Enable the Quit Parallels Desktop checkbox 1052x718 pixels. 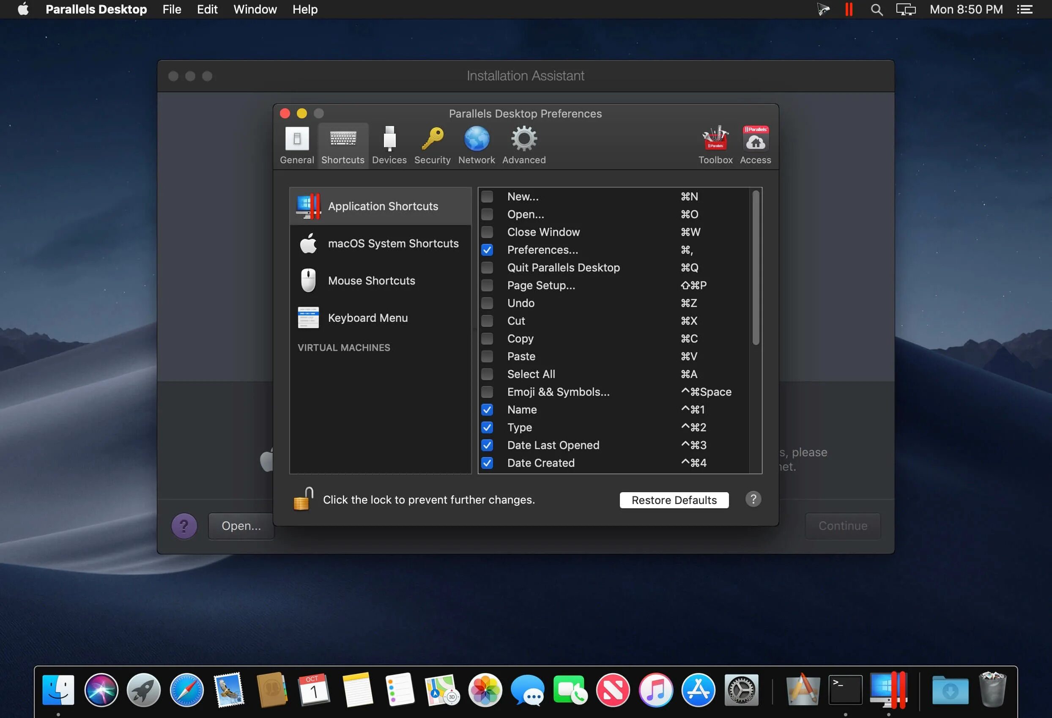487,268
